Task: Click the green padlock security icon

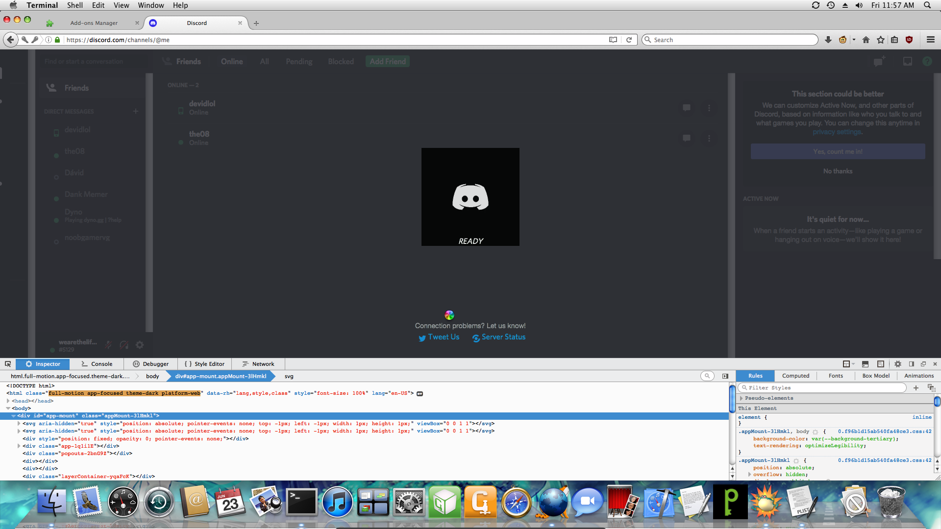Action: click(57, 40)
